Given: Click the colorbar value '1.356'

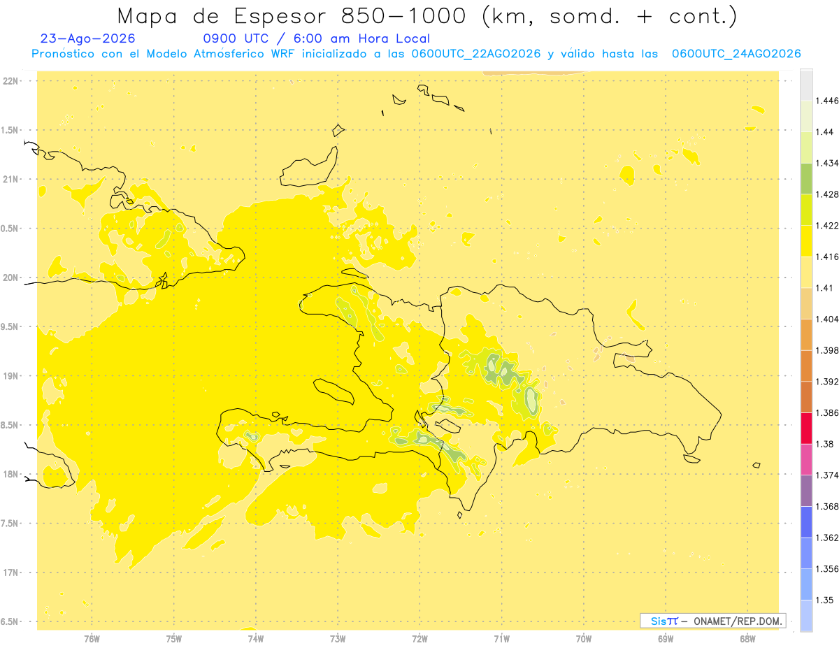Looking at the screenshot, I should (827, 568).
